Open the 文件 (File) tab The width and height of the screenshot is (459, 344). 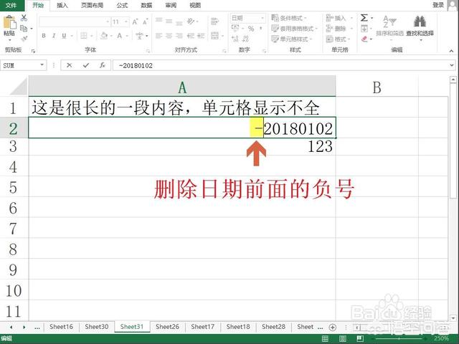tap(11, 5)
